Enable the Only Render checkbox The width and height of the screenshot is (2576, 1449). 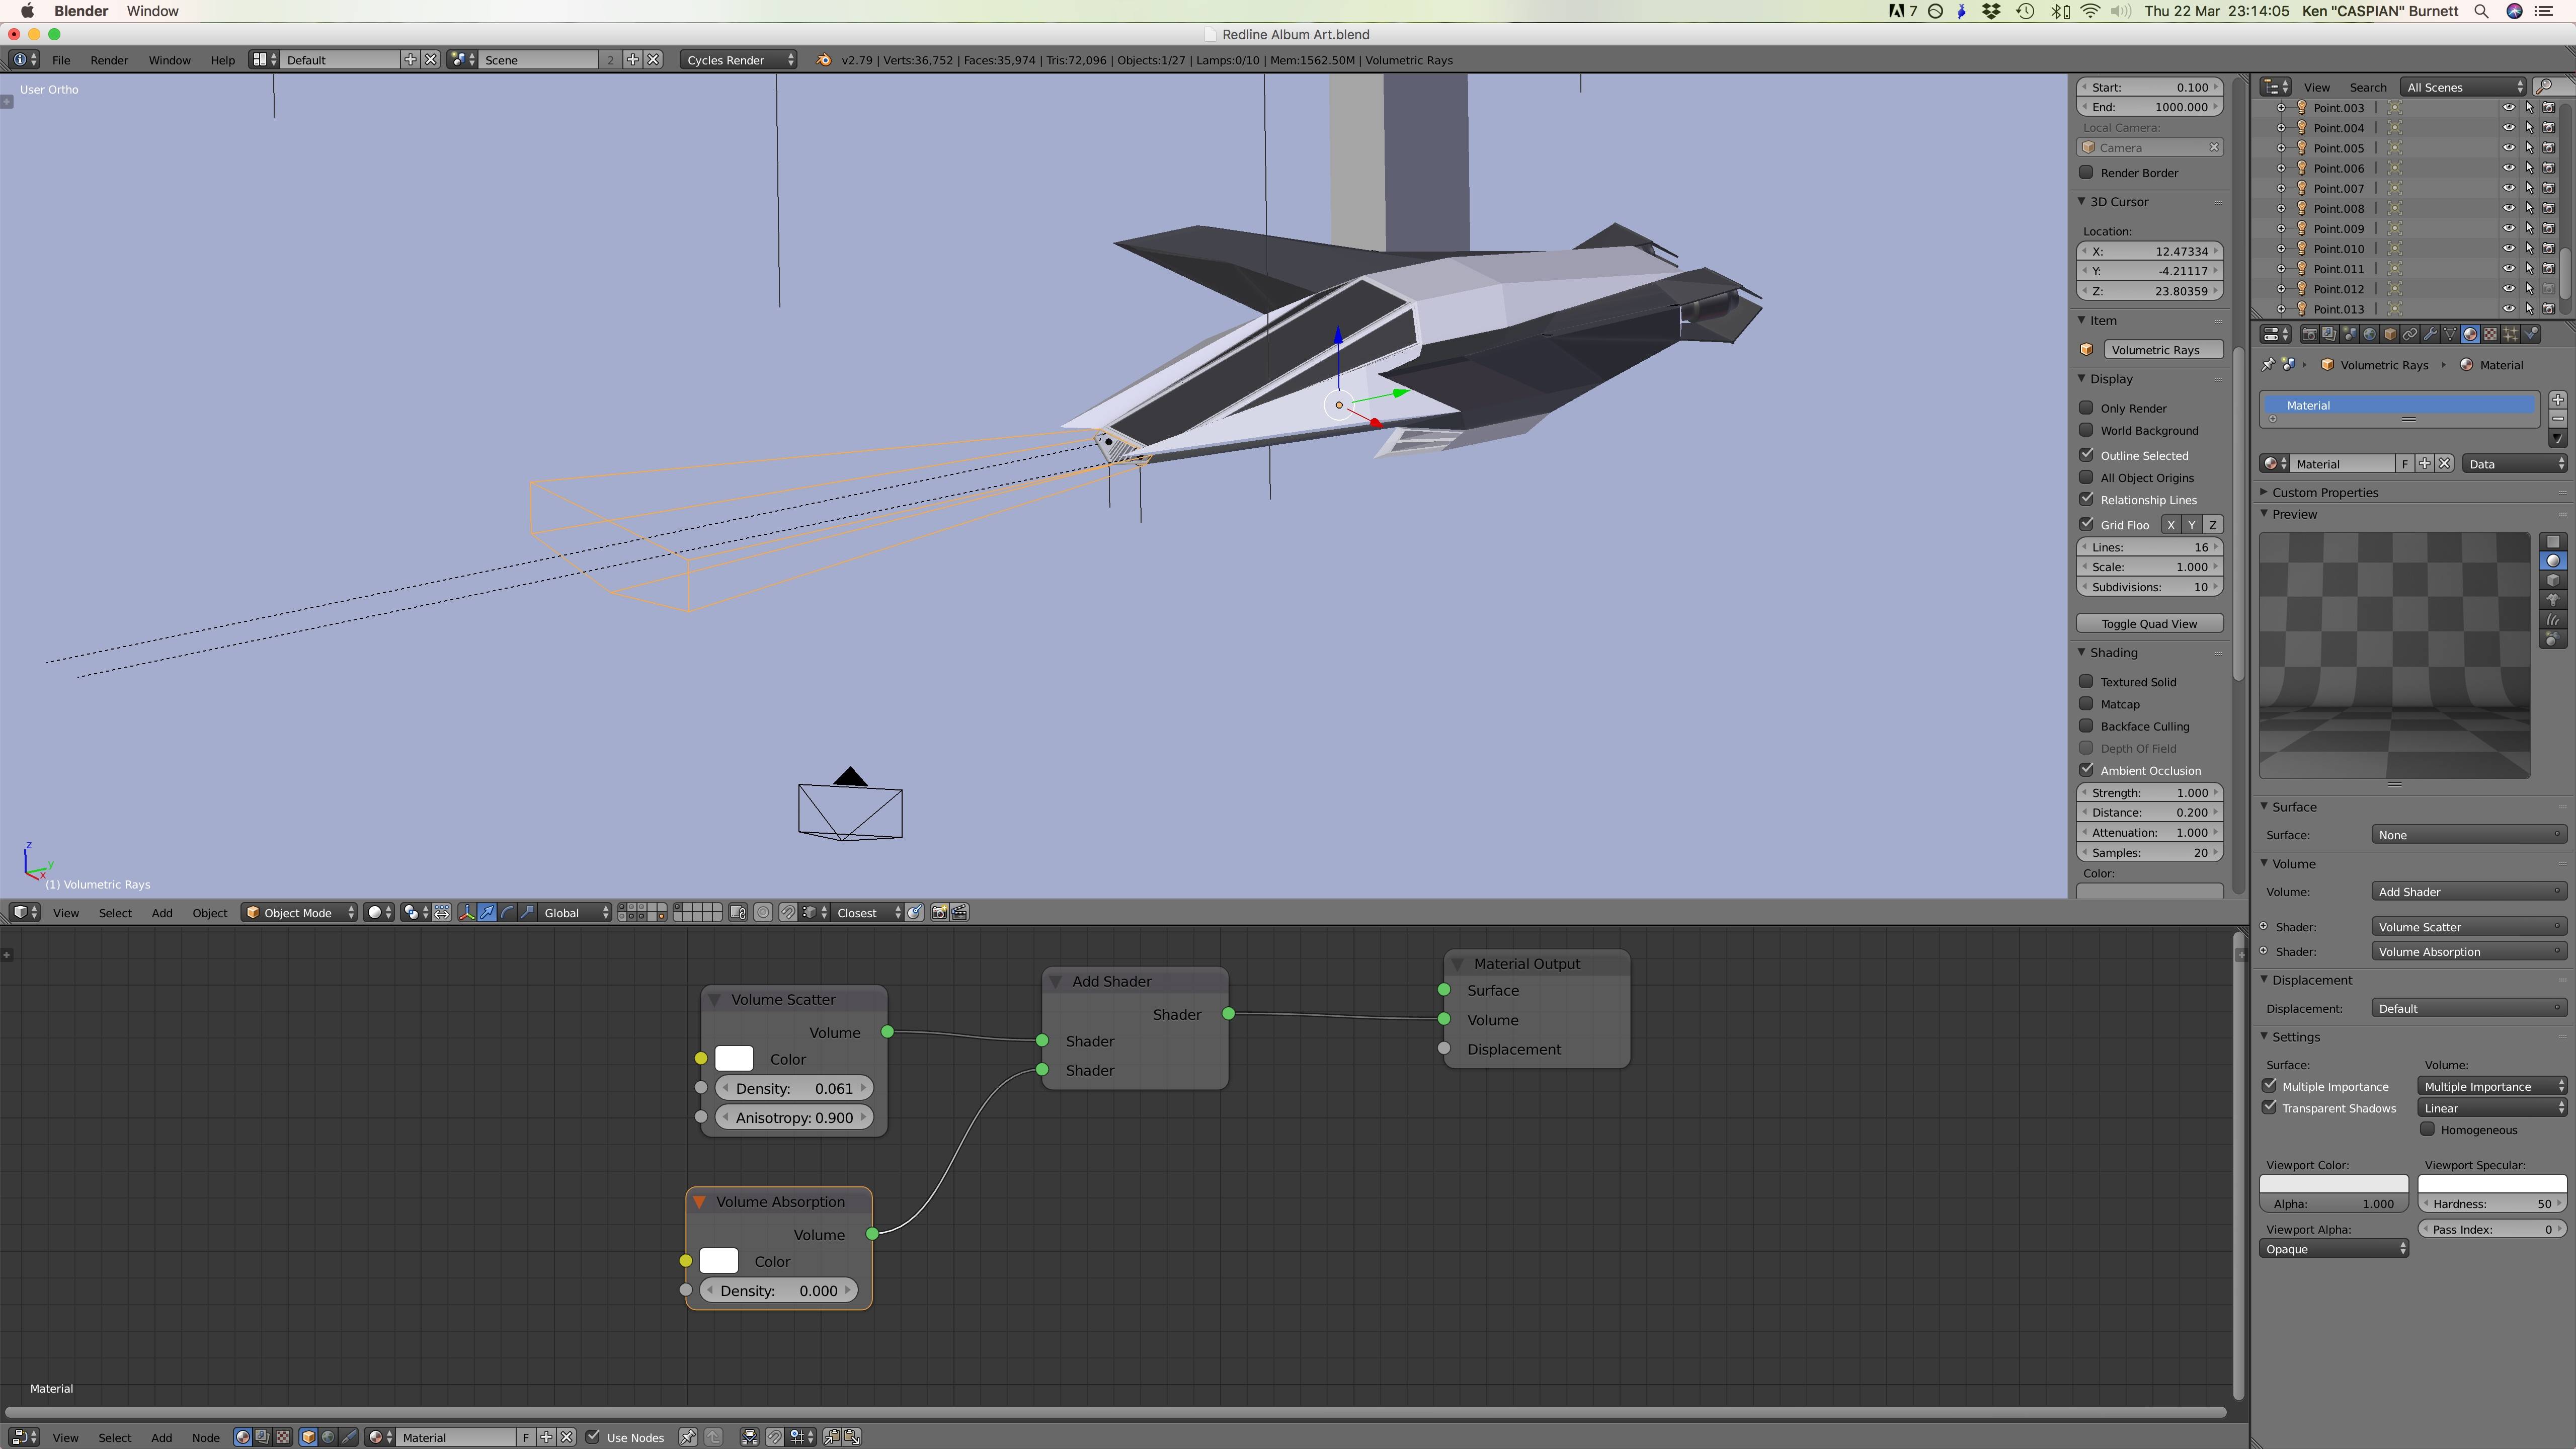click(2086, 408)
